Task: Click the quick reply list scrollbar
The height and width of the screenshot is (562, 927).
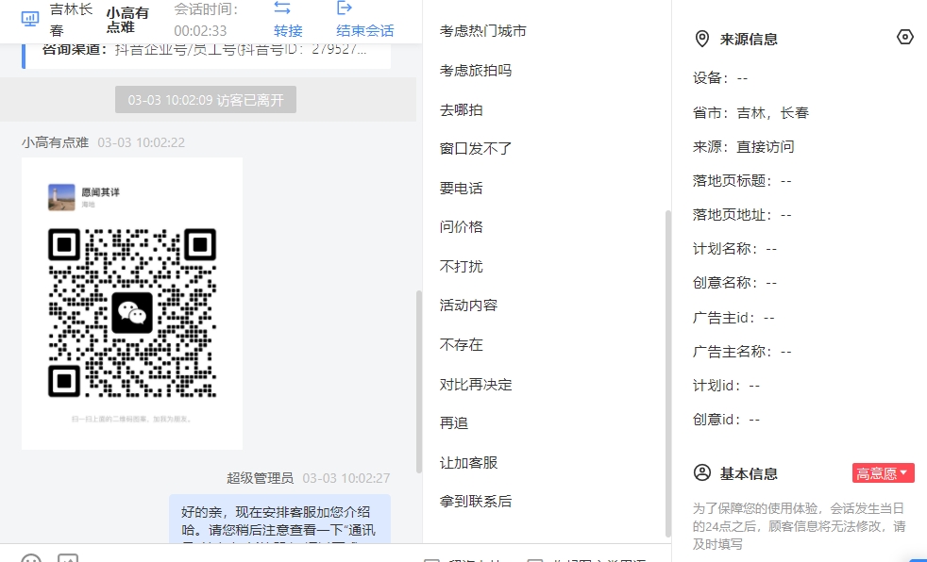Action: [x=668, y=373]
